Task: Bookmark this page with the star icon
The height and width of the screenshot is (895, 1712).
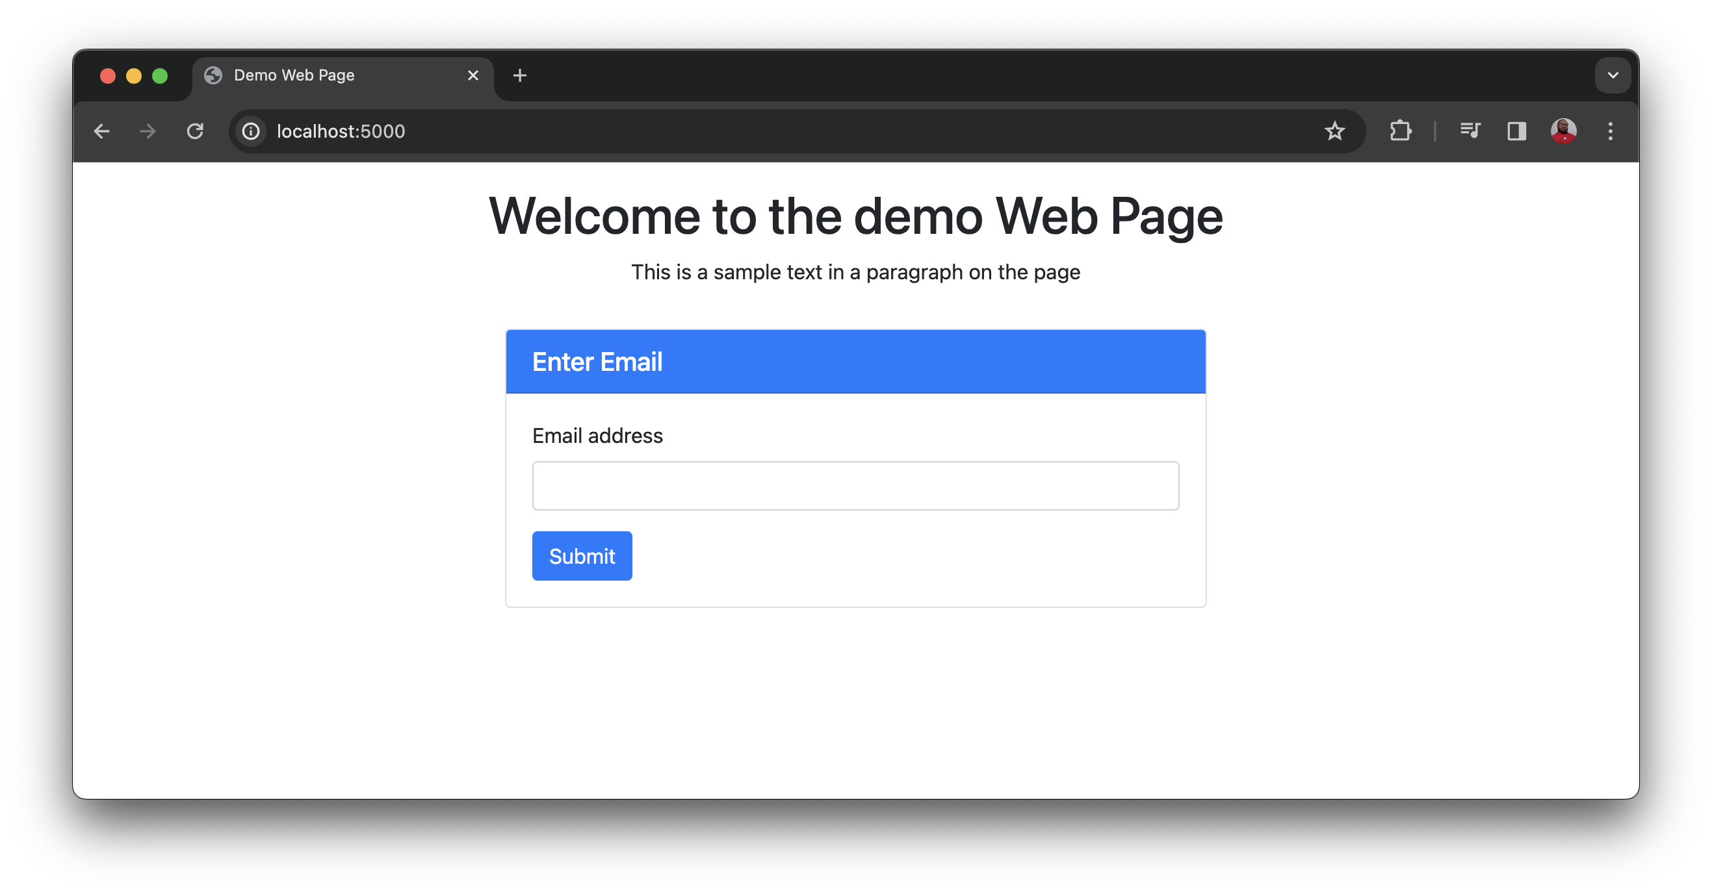Action: coord(1334,131)
